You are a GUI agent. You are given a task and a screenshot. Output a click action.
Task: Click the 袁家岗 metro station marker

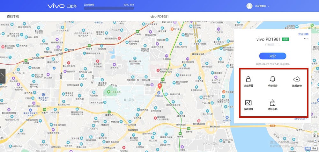(x=163, y=79)
